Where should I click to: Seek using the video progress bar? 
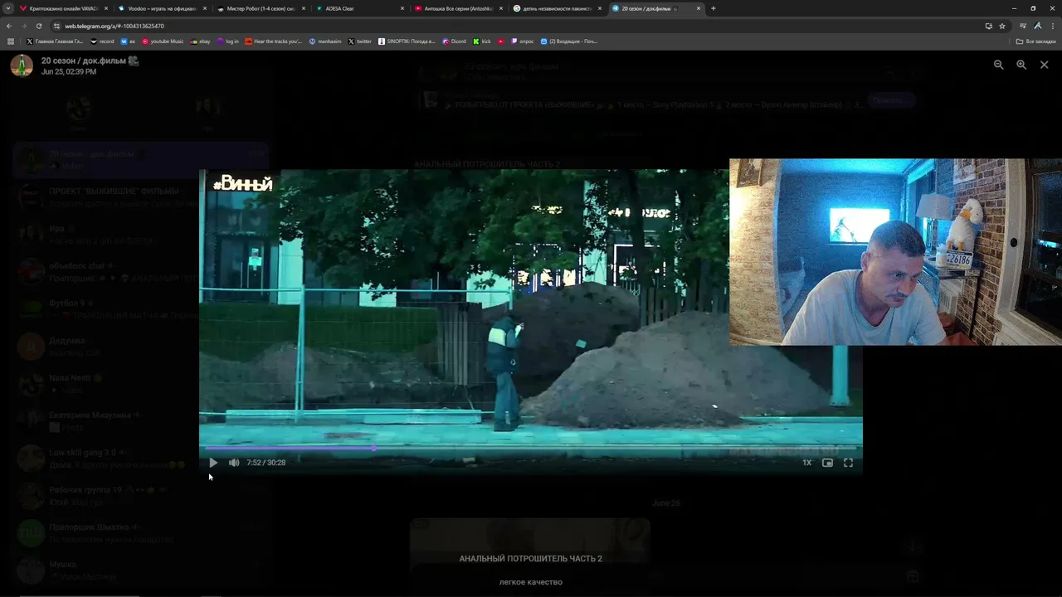(531, 448)
